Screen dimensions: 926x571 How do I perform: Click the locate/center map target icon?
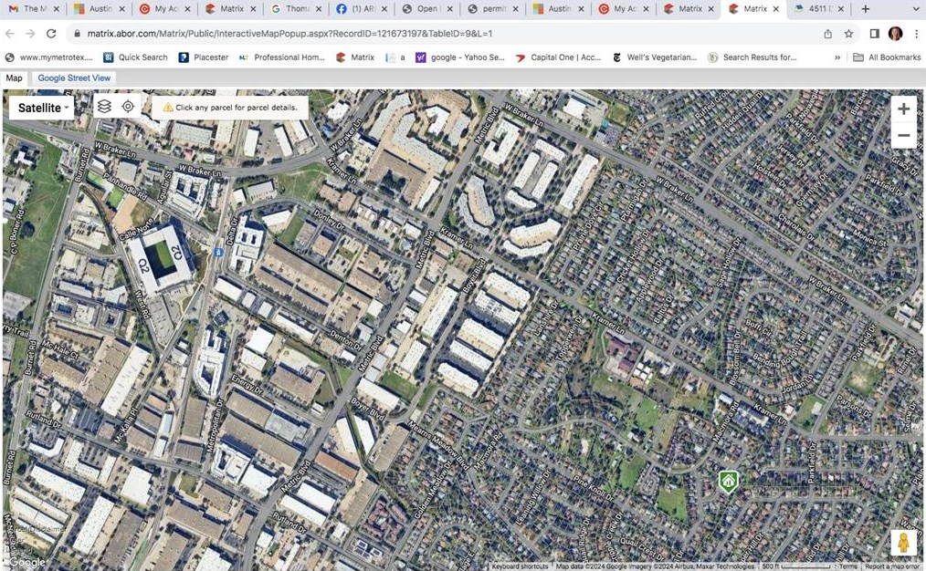coord(129,107)
